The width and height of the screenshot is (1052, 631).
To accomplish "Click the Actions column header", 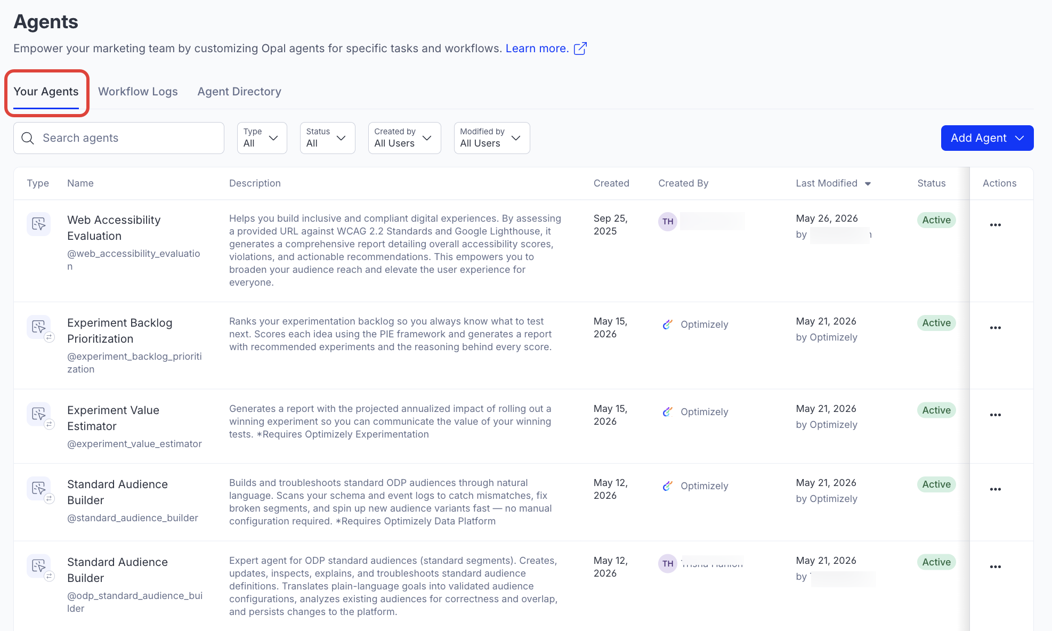I will (1000, 183).
